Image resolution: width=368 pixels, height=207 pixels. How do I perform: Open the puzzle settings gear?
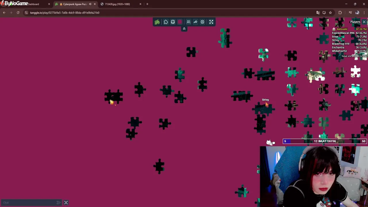202,22
